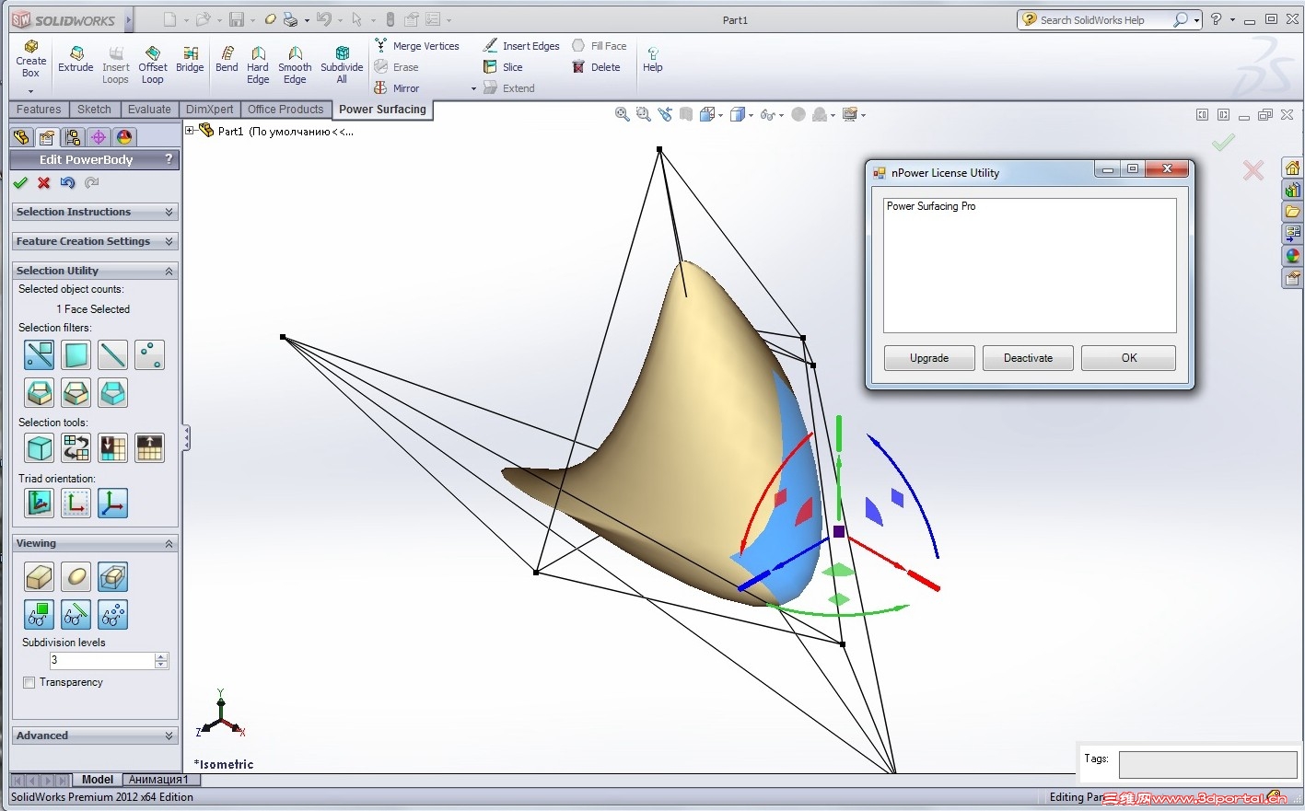Open the FeatureManager design tree tab
This screenshot has width=1305, height=811.
[x=21, y=137]
